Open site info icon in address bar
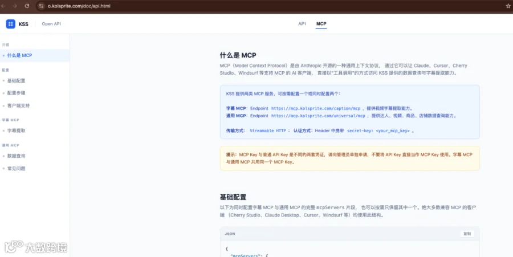This screenshot has width=513, height=257. (x=41, y=6)
